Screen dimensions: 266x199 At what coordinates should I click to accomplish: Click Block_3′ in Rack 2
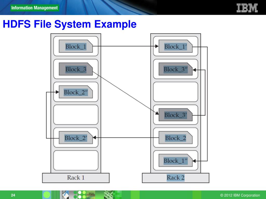pyautogui.click(x=175, y=115)
